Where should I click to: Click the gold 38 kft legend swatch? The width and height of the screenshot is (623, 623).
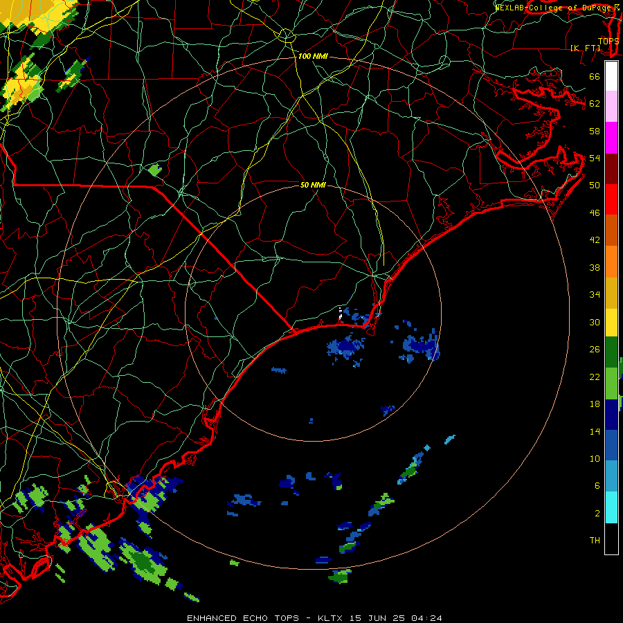click(x=611, y=293)
